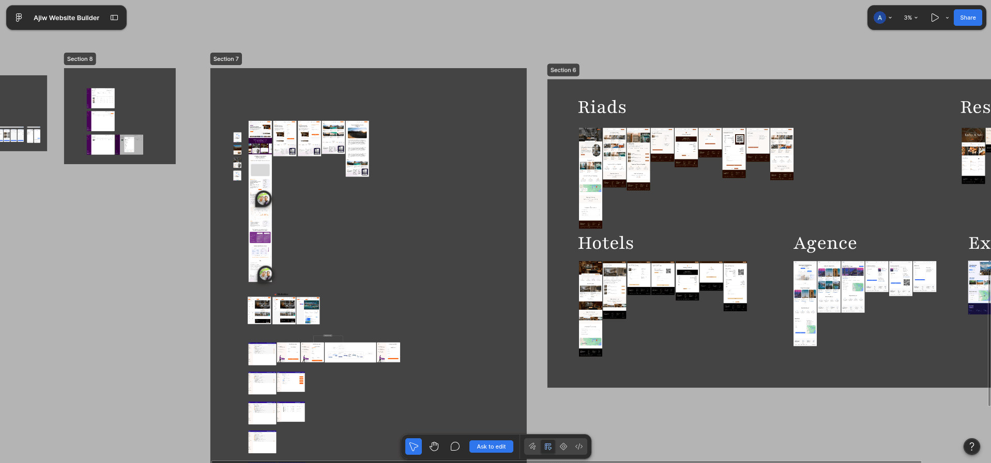Select the Move tool arrow
Image resolution: width=991 pixels, height=463 pixels.
pos(414,446)
